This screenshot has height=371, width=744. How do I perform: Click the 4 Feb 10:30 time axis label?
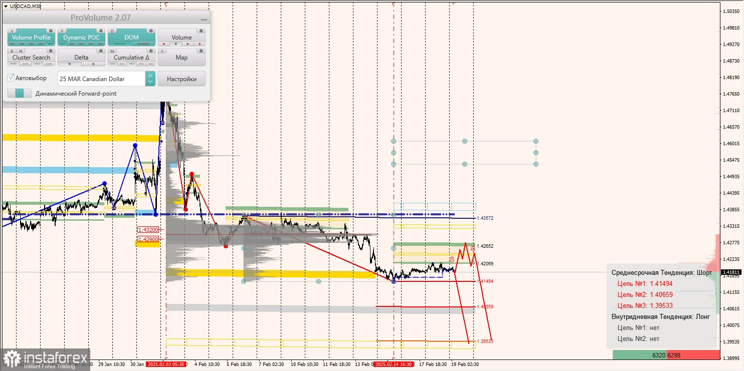point(207,364)
